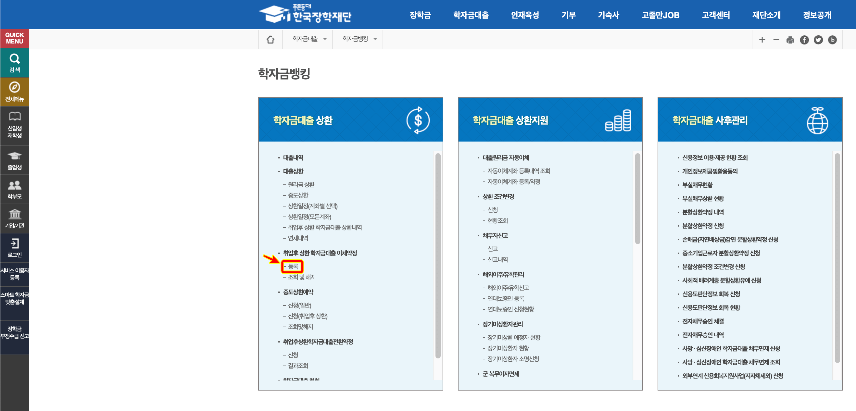
Task: Open 전체메뉴 from the left sidebar
Action: tap(14, 91)
